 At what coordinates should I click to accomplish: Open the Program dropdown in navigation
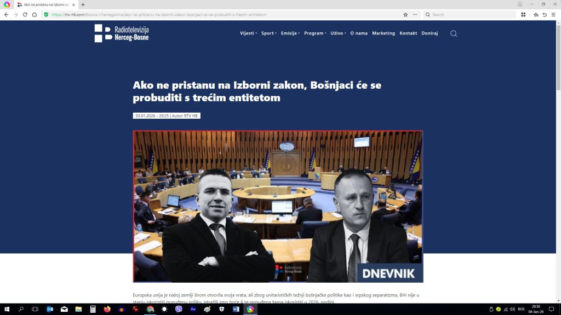pyautogui.click(x=315, y=33)
